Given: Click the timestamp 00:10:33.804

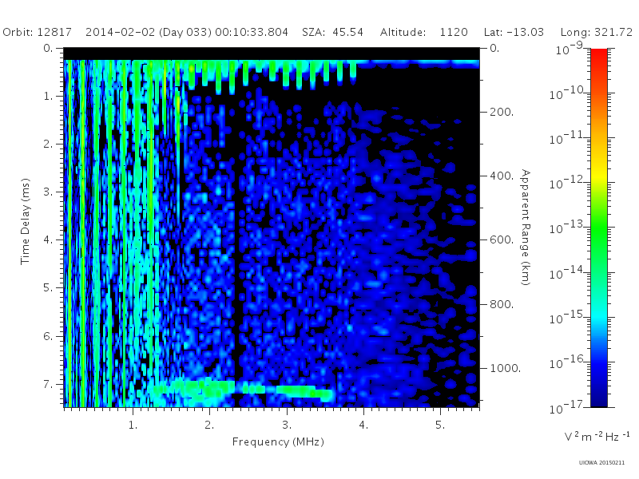Looking at the screenshot, I should (x=252, y=32).
